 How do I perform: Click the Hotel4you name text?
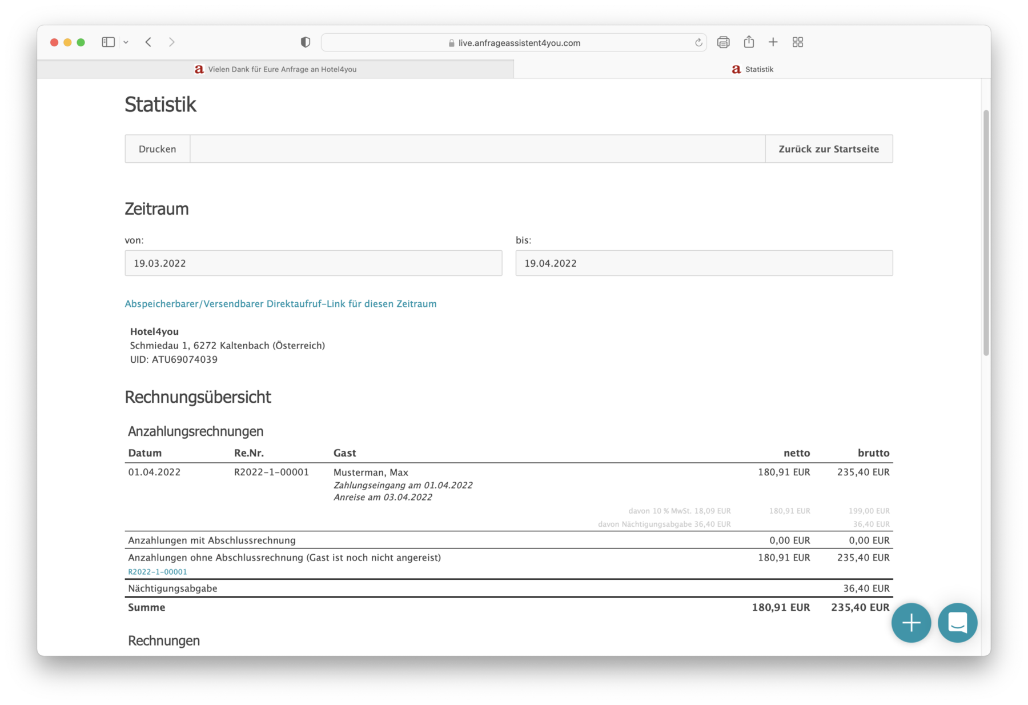[x=154, y=332]
